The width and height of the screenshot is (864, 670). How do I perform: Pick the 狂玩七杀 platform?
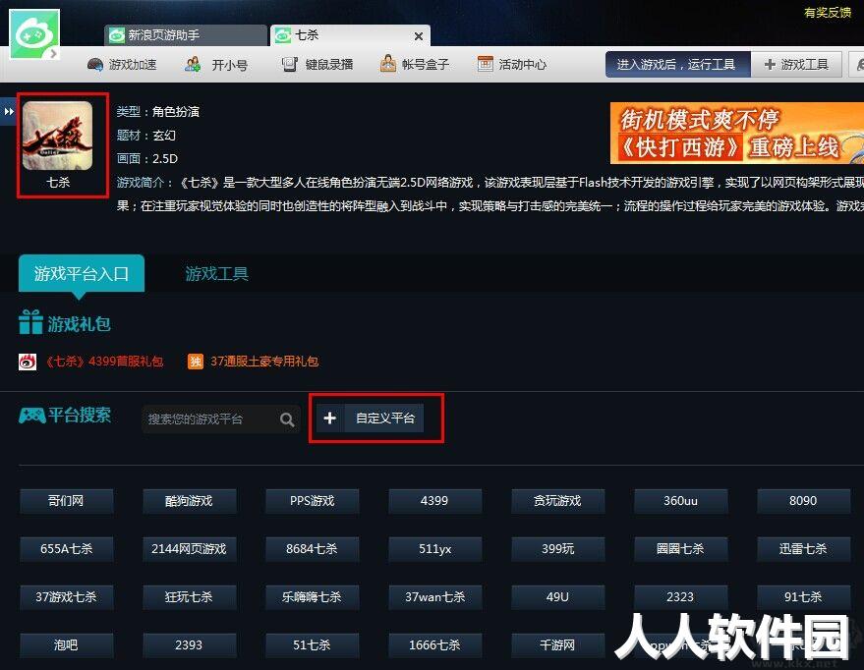coord(189,596)
